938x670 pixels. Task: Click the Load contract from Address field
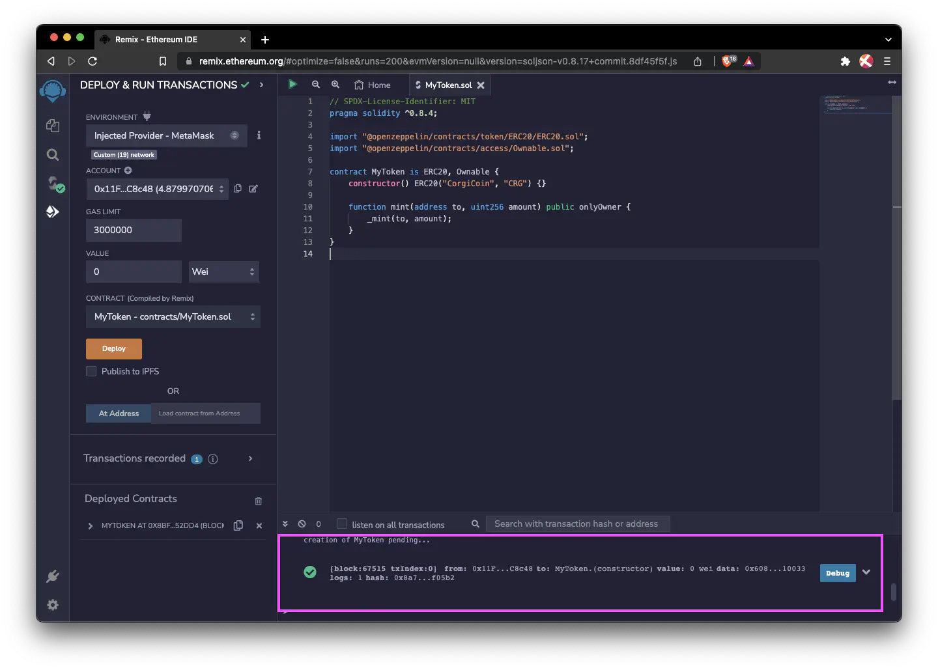pyautogui.click(x=206, y=413)
